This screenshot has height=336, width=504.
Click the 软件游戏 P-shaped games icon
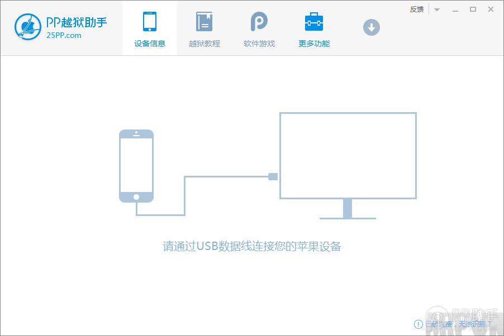coord(258,21)
